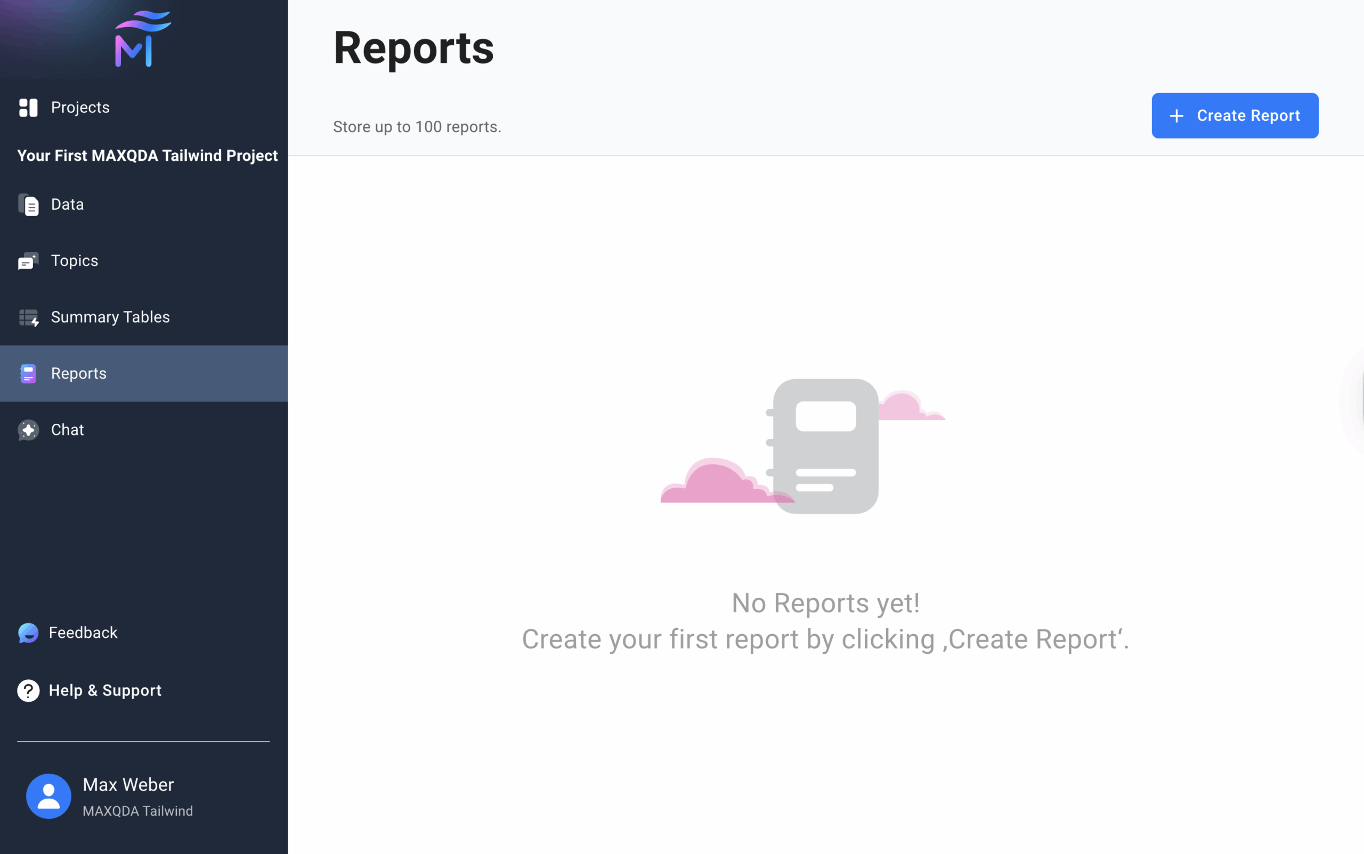Click the Feedback bubble icon
The image size is (1364, 854).
(x=28, y=633)
